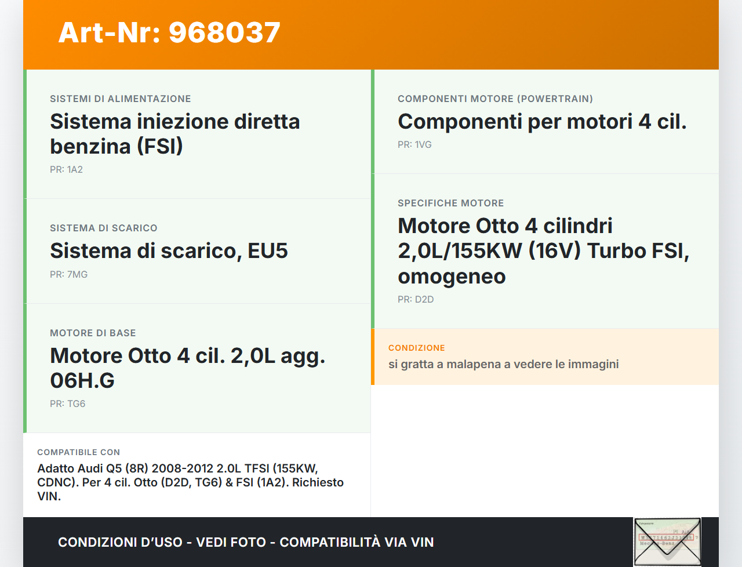Toggle the SISTEMA DI SCARICO section
Image resolution: width=742 pixels, height=567 pixels.
point(197,250)
